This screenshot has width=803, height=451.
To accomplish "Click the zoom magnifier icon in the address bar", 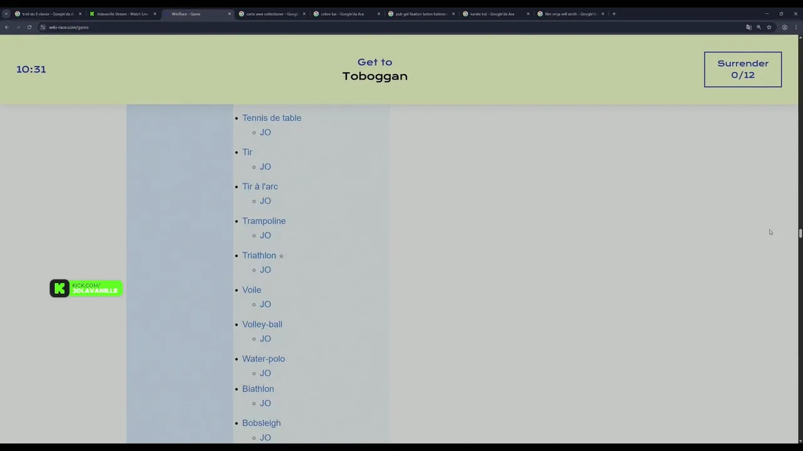I will click(x=758, y=27).
